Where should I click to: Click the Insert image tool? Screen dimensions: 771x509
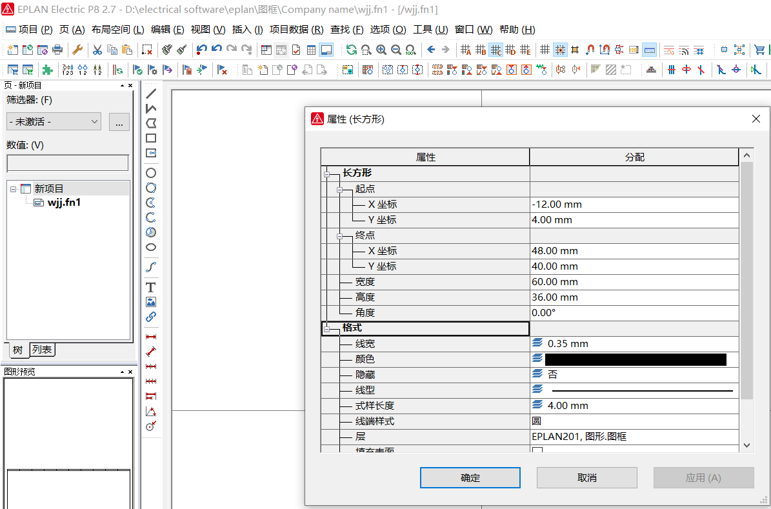151,302
